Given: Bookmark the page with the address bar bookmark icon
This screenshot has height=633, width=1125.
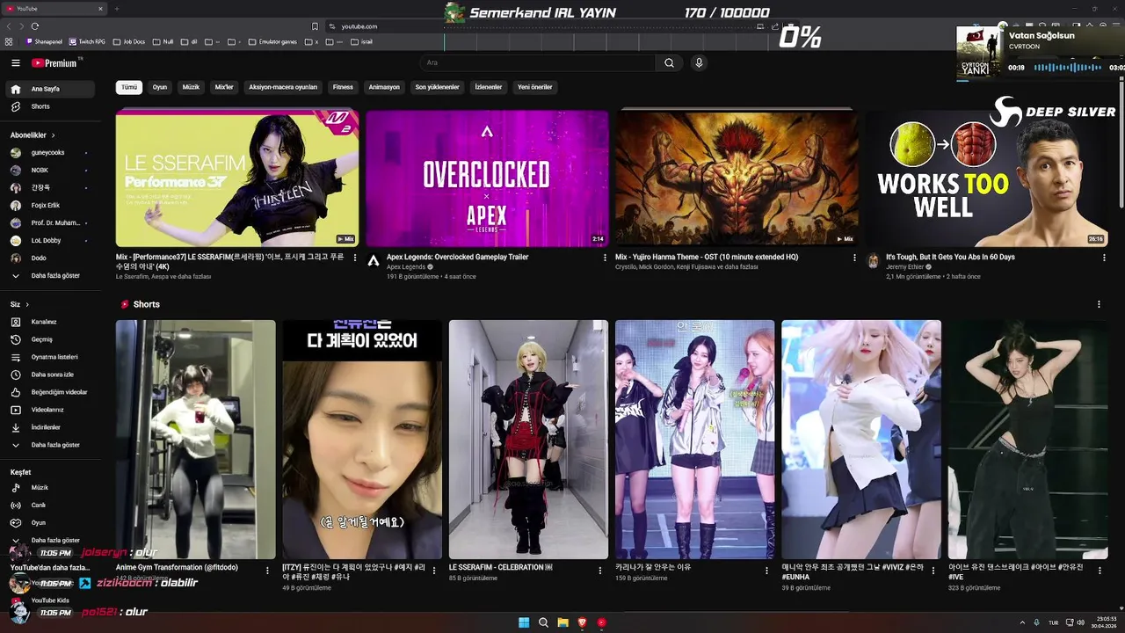Looking at the screenshot, I should (x=315, y=26).
